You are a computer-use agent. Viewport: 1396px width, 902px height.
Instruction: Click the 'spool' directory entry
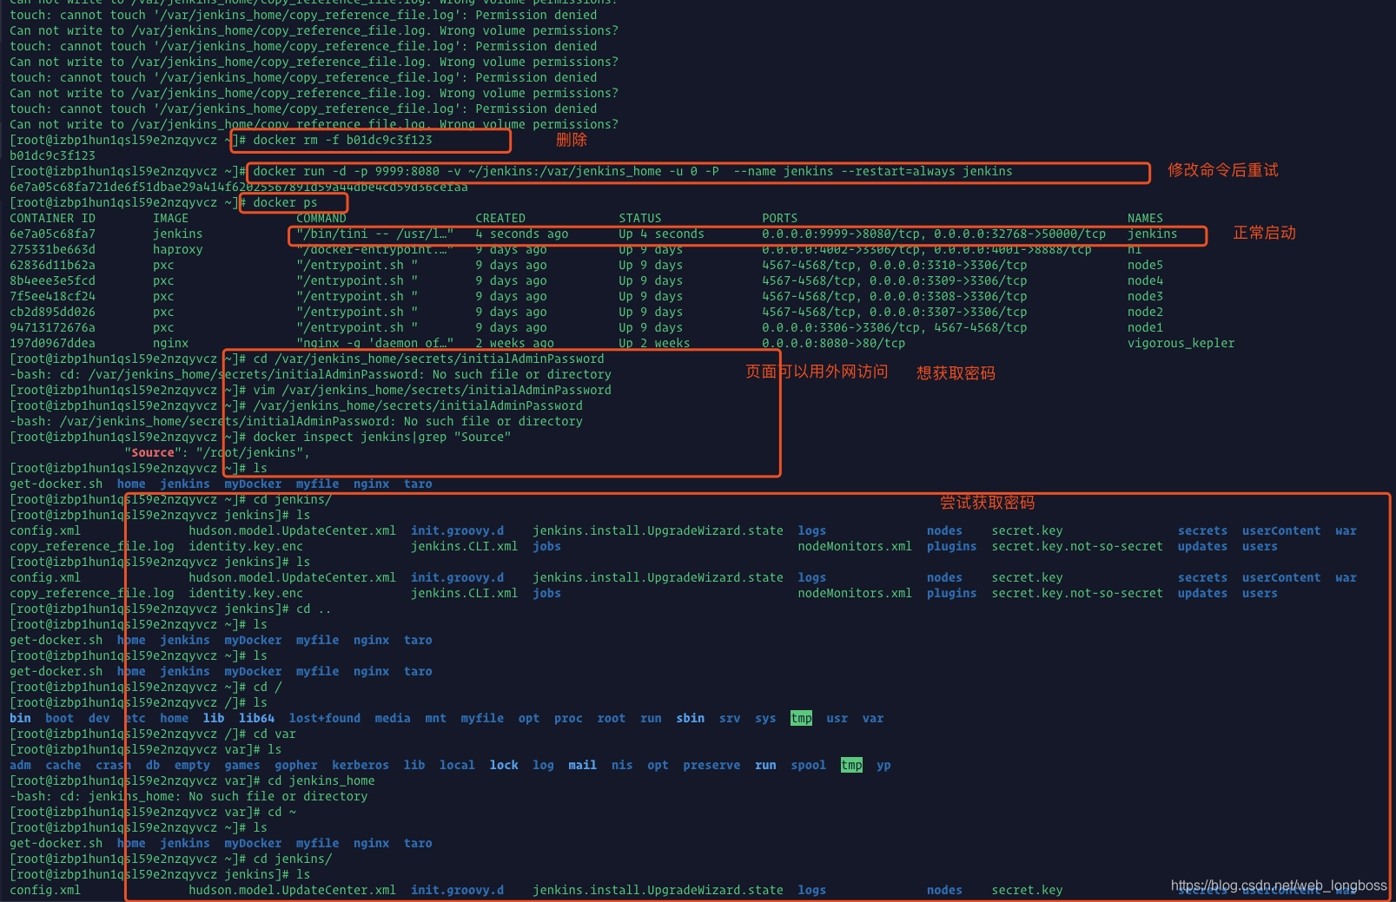coord(808,765)
